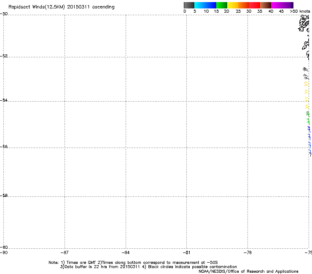Select the orange 25–30 knots color band
The height and width of the screenshot is (274, 312).
(x=244, y=5)
